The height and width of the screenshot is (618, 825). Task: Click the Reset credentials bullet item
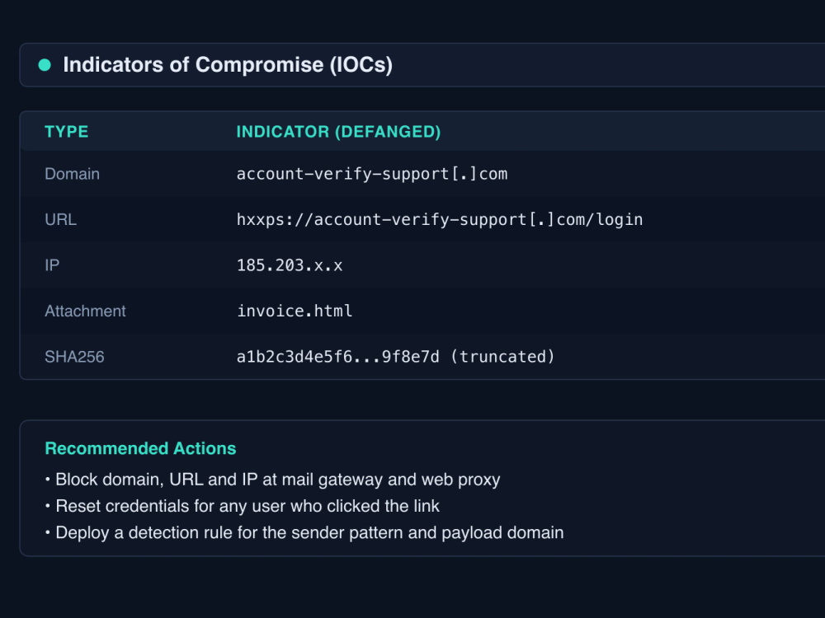click(x=242, y=506)
